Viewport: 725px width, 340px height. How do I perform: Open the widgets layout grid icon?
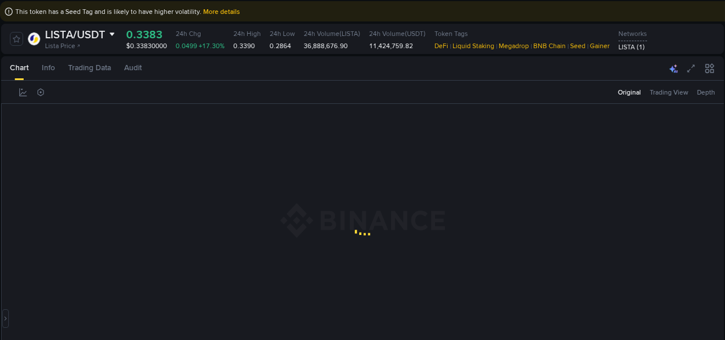[709, 68]
